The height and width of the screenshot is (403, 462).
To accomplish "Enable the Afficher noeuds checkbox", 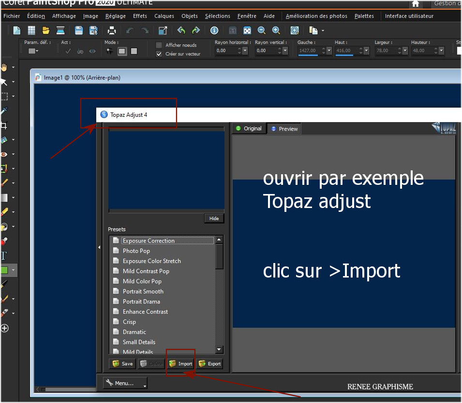I will 159,45.
